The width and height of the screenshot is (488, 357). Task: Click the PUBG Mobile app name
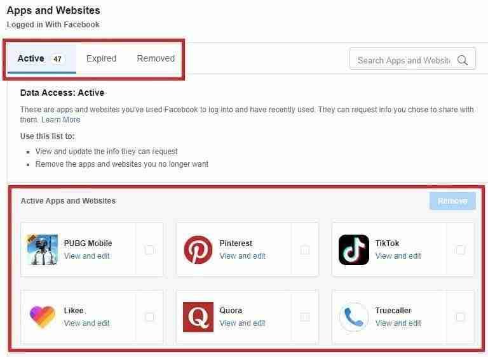pyautogui.click(x=88, y=243)
